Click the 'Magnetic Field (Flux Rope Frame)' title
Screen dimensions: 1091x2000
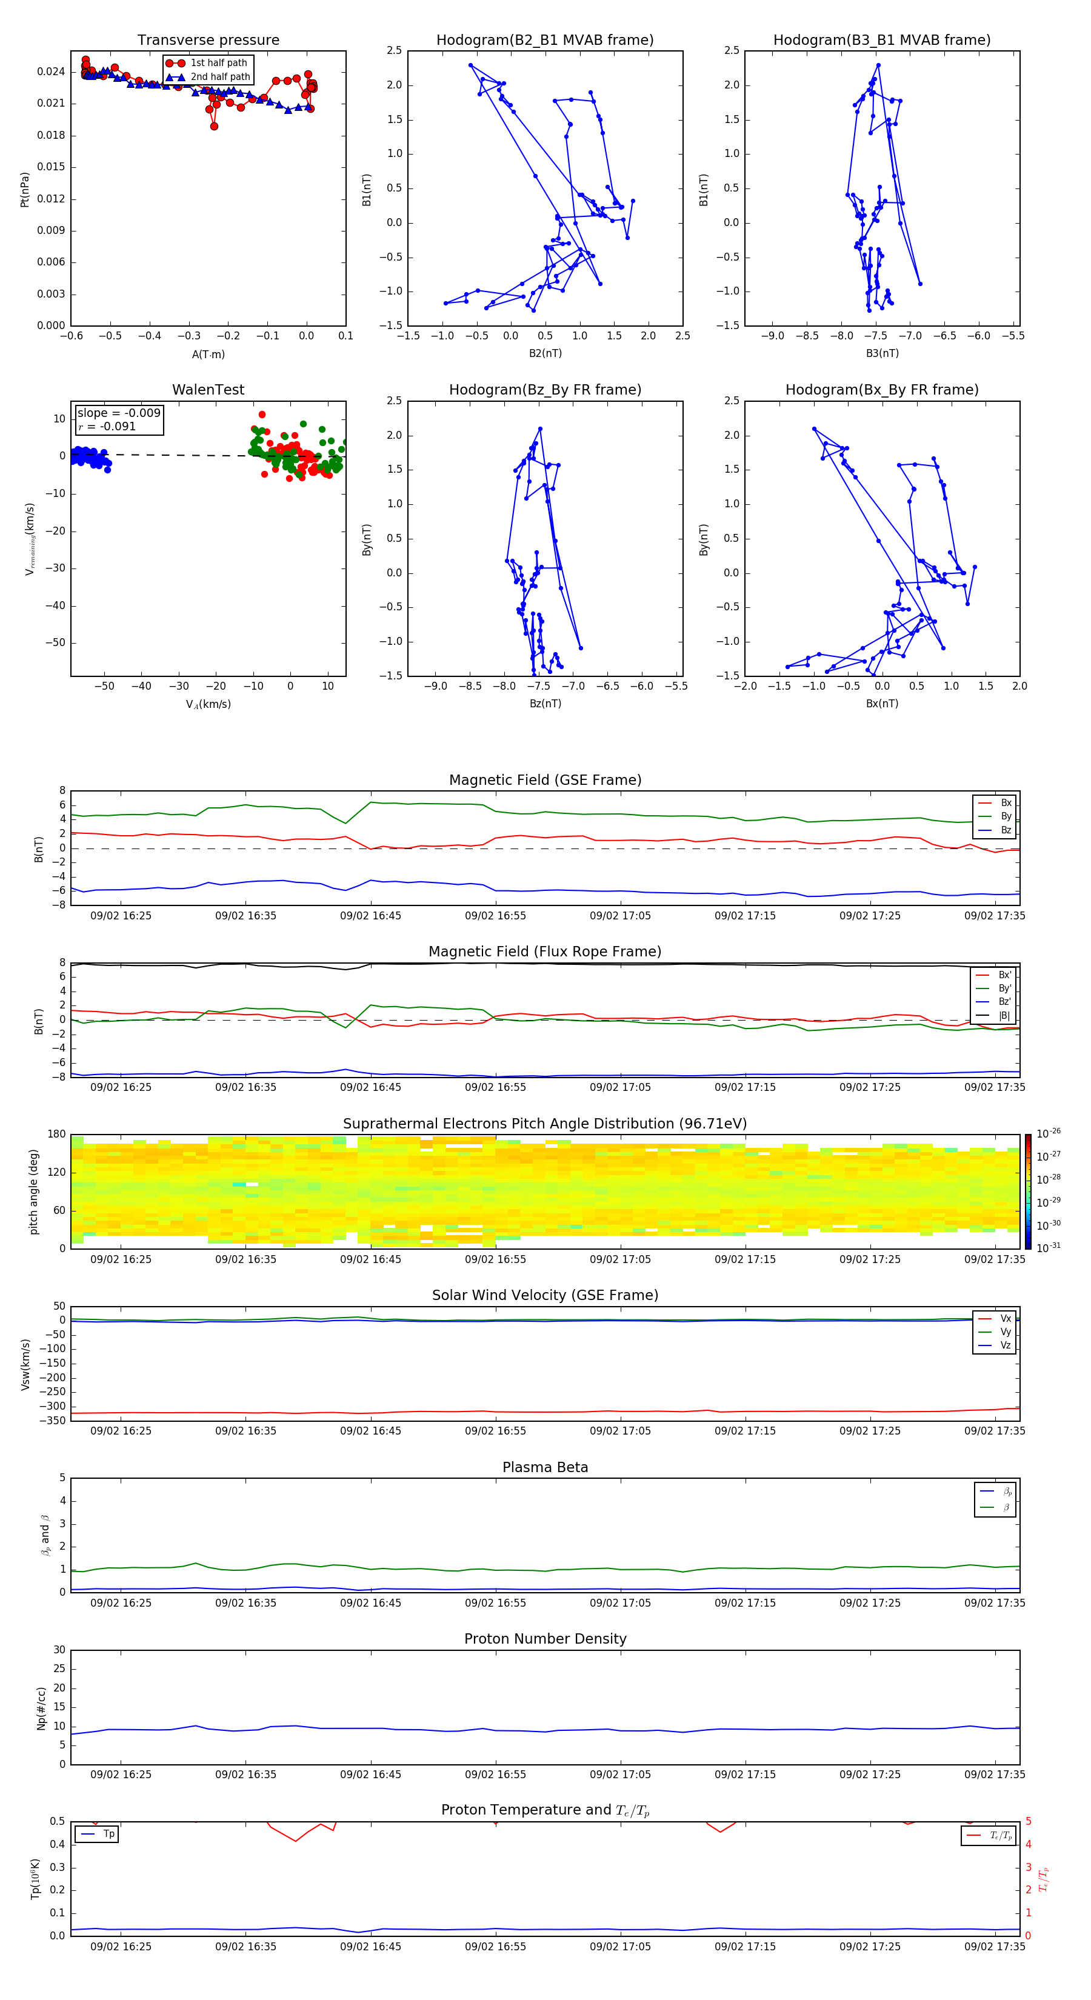pos(545,952)
